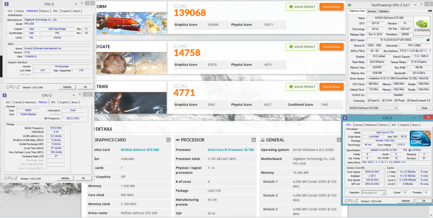Viewport: 433px width, 218px height.
Task: Click OK in Memory CPU-Z window
Action: [83, 178]
